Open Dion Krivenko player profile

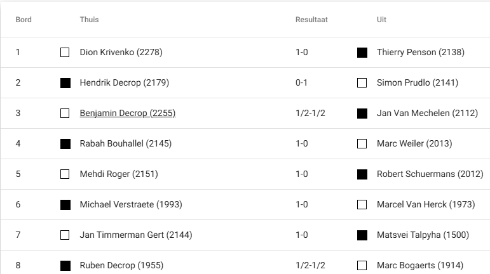coord(121,53)
